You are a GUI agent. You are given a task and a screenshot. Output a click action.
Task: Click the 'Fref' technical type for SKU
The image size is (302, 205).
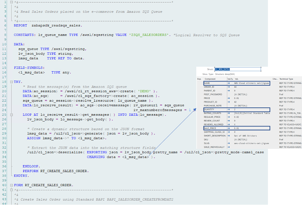[x=281, y=140]
